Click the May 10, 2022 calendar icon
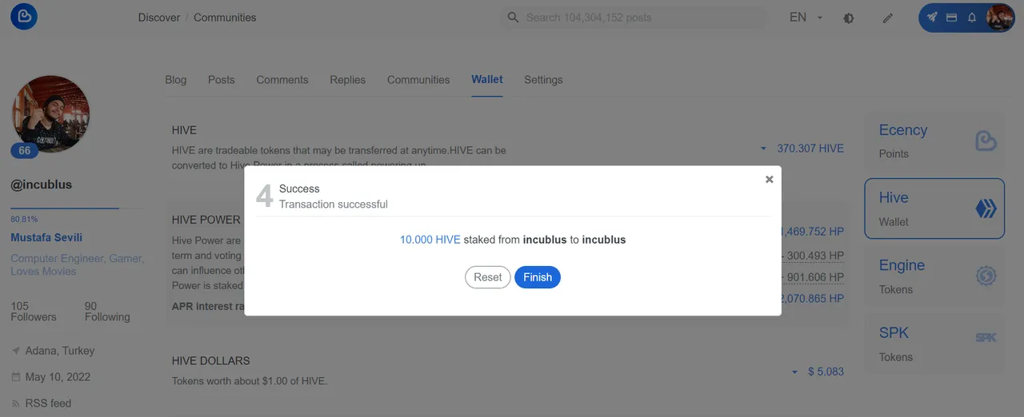The height and width of the screenshot is (417, 1024). [x=16, y=377]
